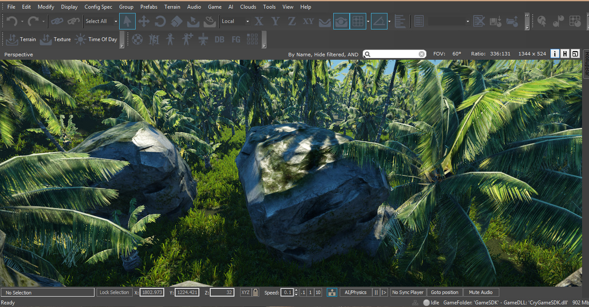The width and height of the screenshot is (589, 307).
Task: Set movement speed preset to 10
Action: point(318,292)
